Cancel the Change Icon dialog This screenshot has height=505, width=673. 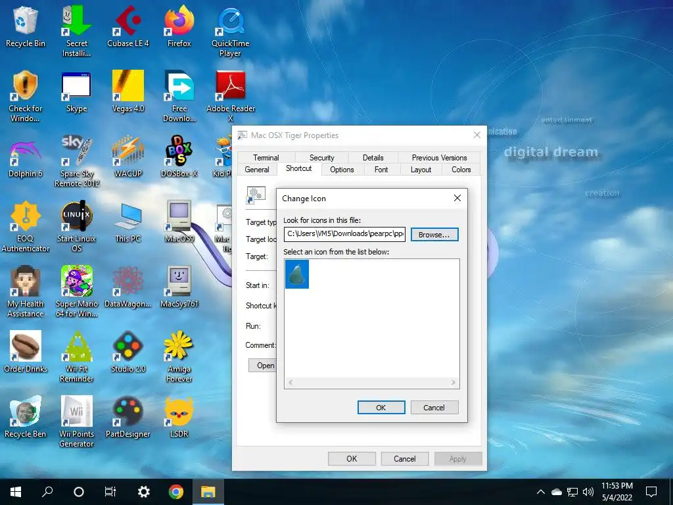click(x=434, y=407)
